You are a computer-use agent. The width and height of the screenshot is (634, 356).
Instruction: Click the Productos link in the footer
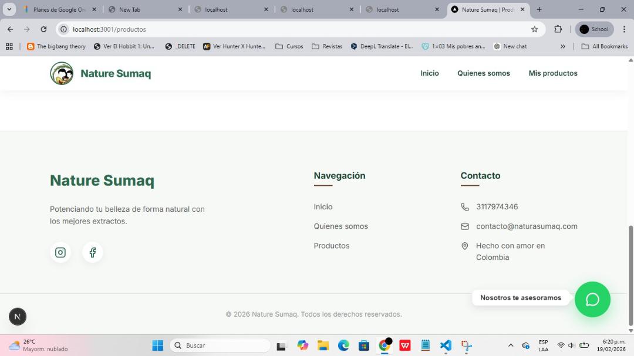click(332, 246)
